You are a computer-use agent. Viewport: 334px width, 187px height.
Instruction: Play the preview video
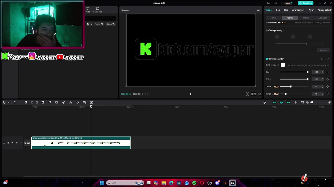point(191,94)
